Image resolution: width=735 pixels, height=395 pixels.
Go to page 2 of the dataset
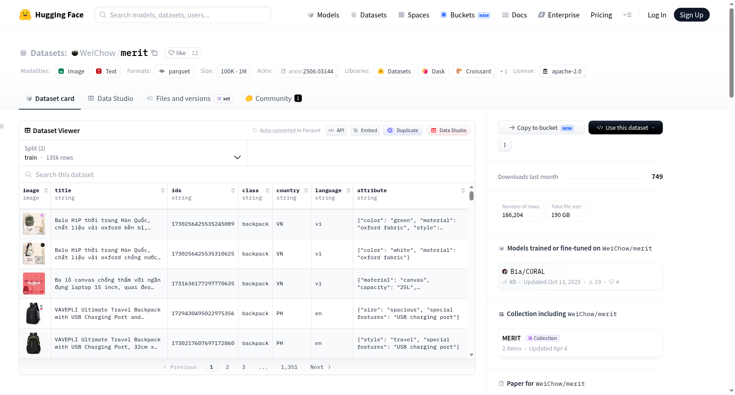pyautogui.click(x=227, y=367)
